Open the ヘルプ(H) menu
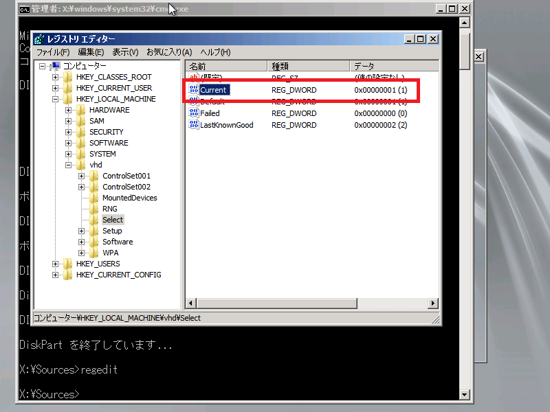550x412 pixels. click(x=215, y=52)
